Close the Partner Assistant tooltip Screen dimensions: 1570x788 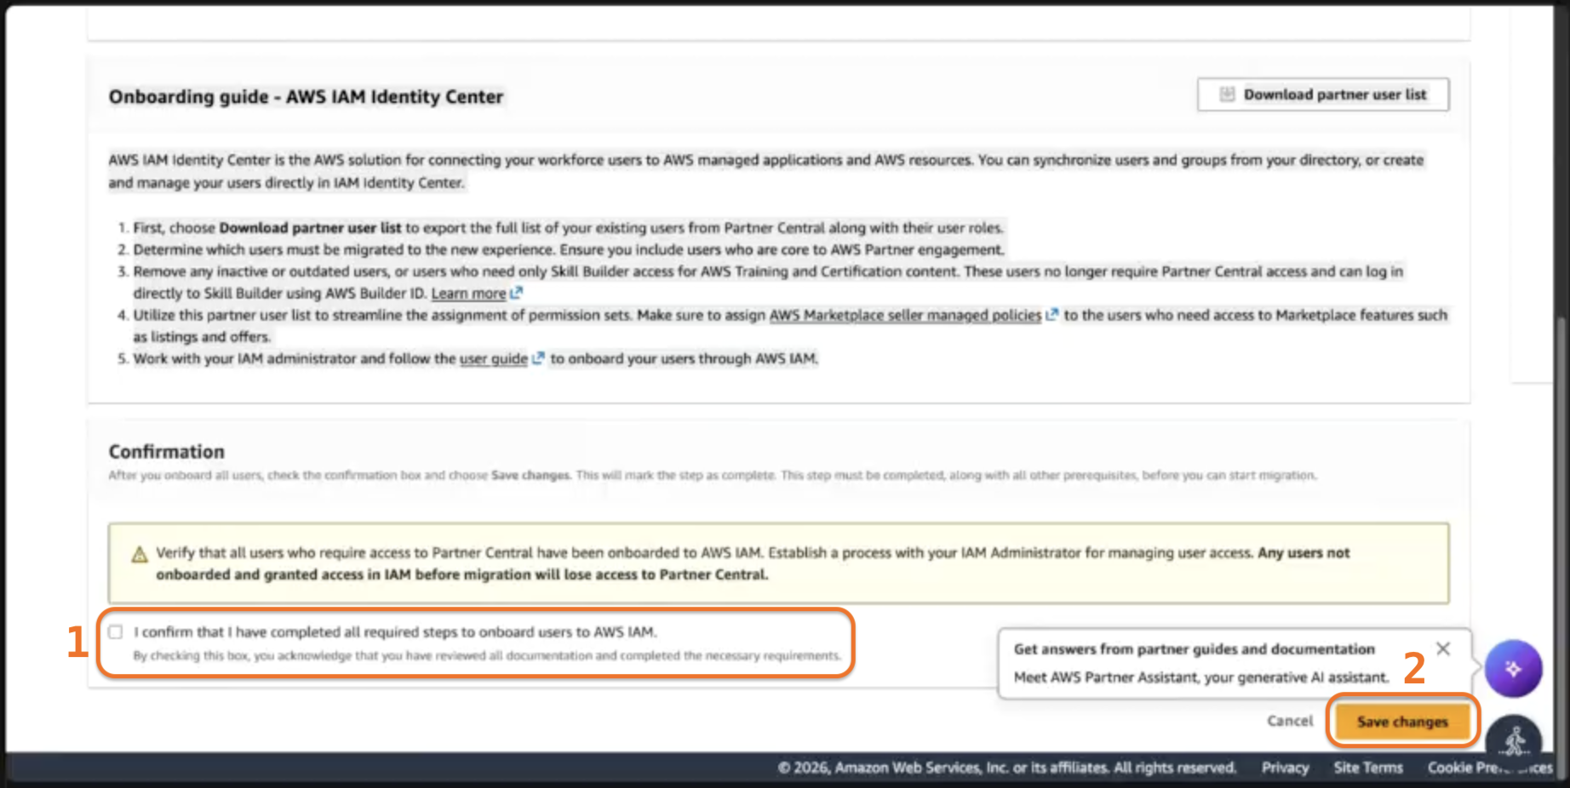[1443, 648]
